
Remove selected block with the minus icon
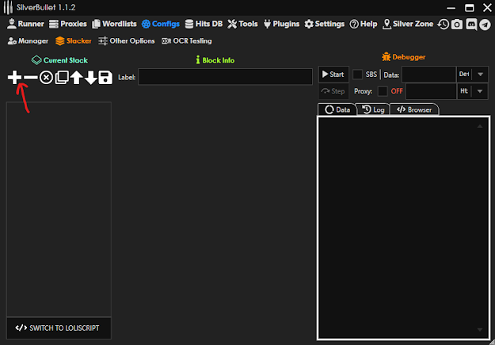[x=31, y=78]
